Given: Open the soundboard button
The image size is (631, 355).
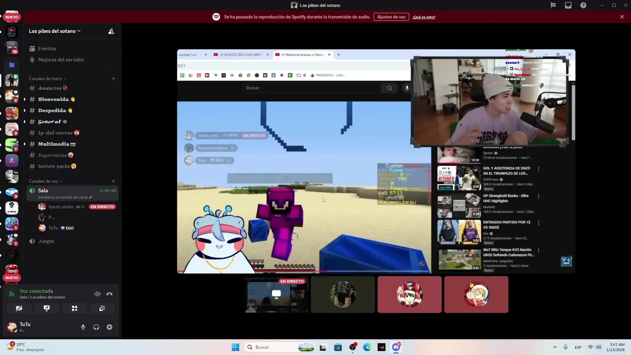Looking at the screenshot, I should pos(102,308).
